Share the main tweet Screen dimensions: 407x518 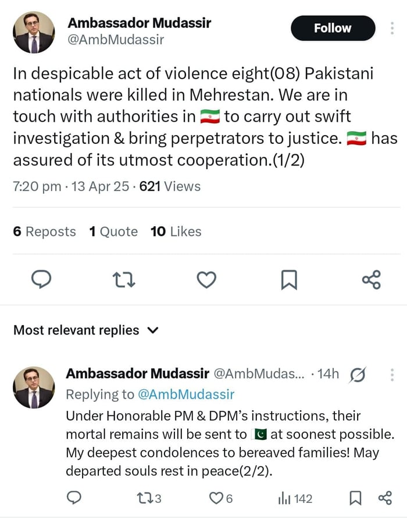coord(372,280)
